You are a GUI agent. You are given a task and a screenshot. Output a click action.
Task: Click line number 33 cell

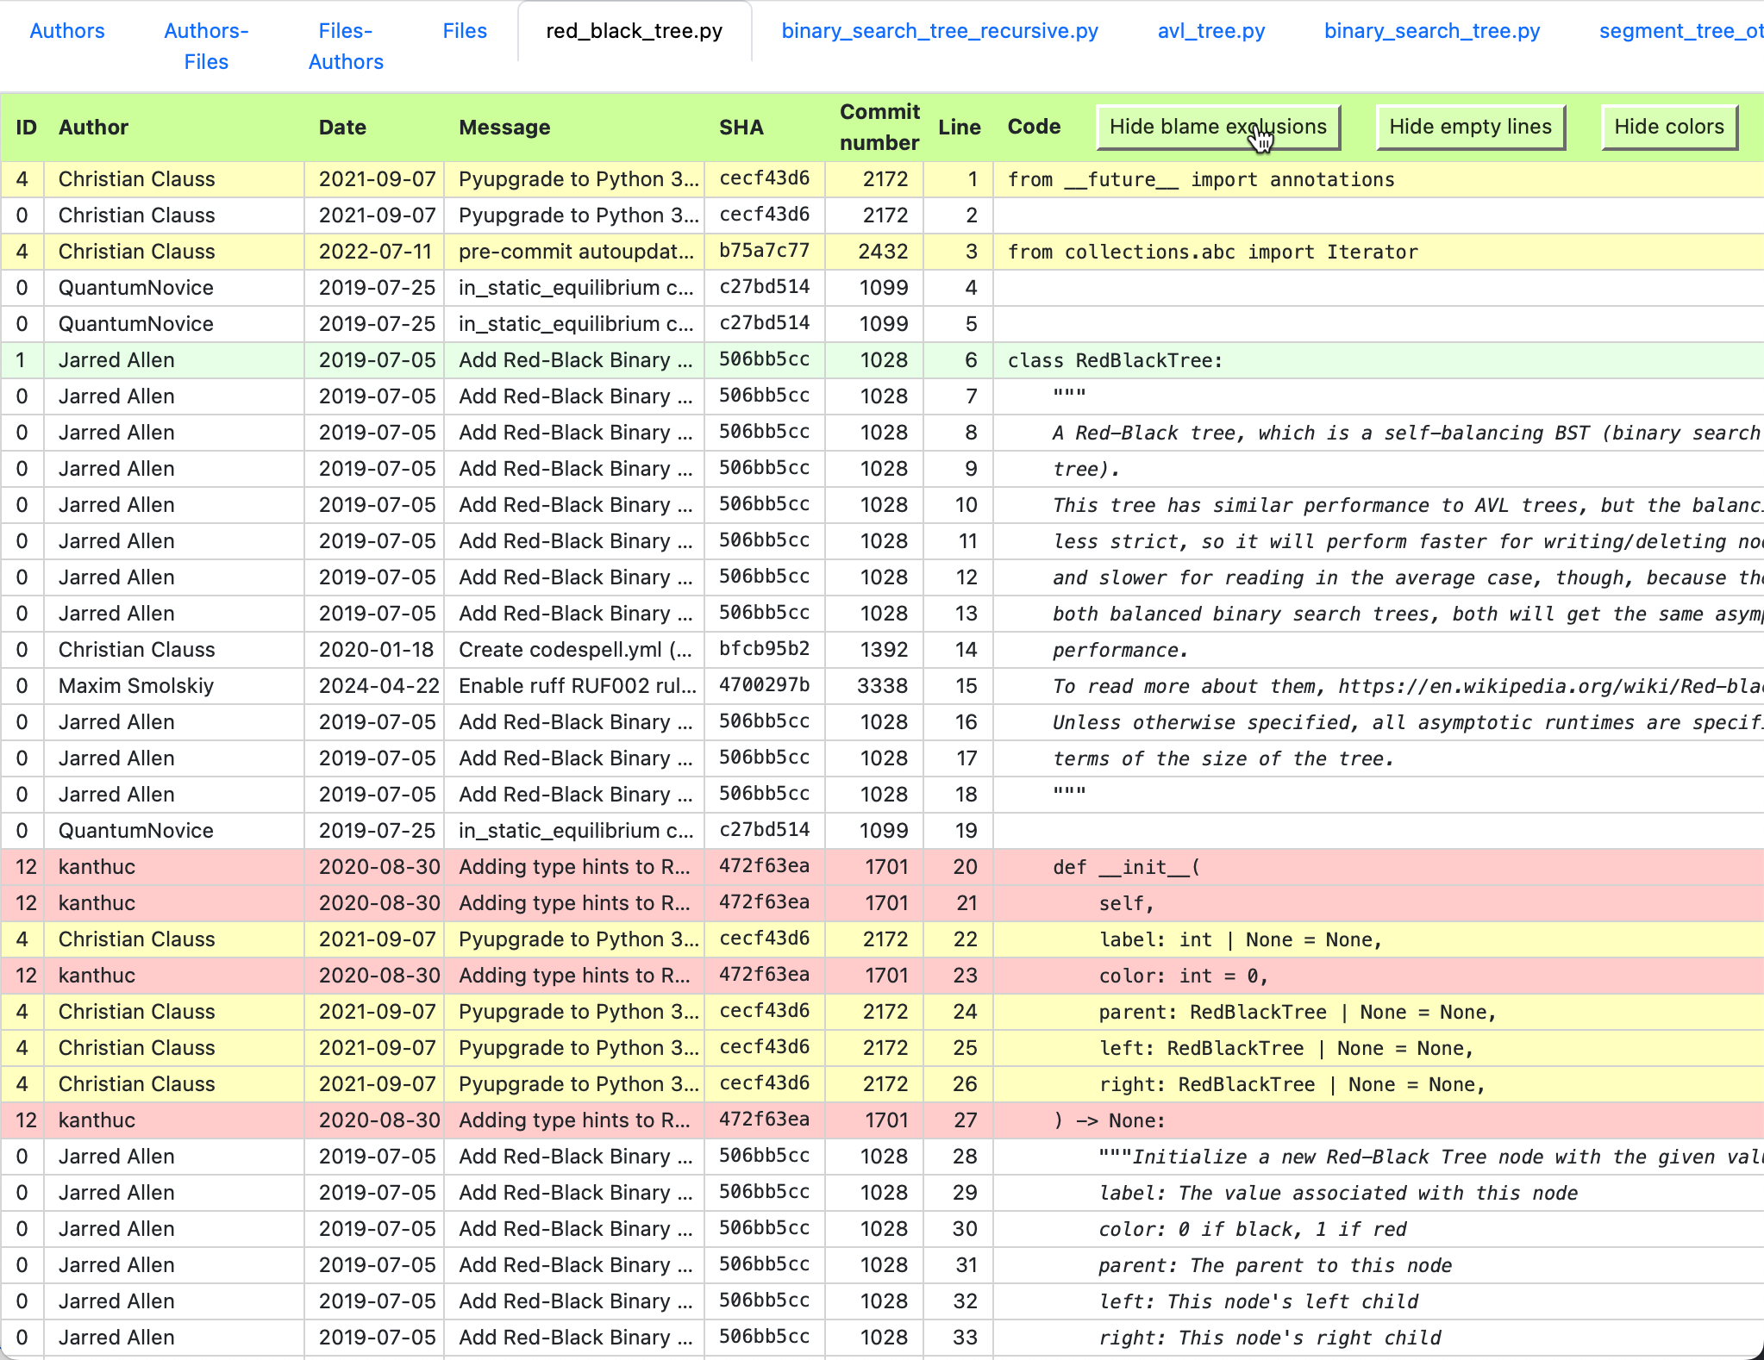(x=959, y=1338)
